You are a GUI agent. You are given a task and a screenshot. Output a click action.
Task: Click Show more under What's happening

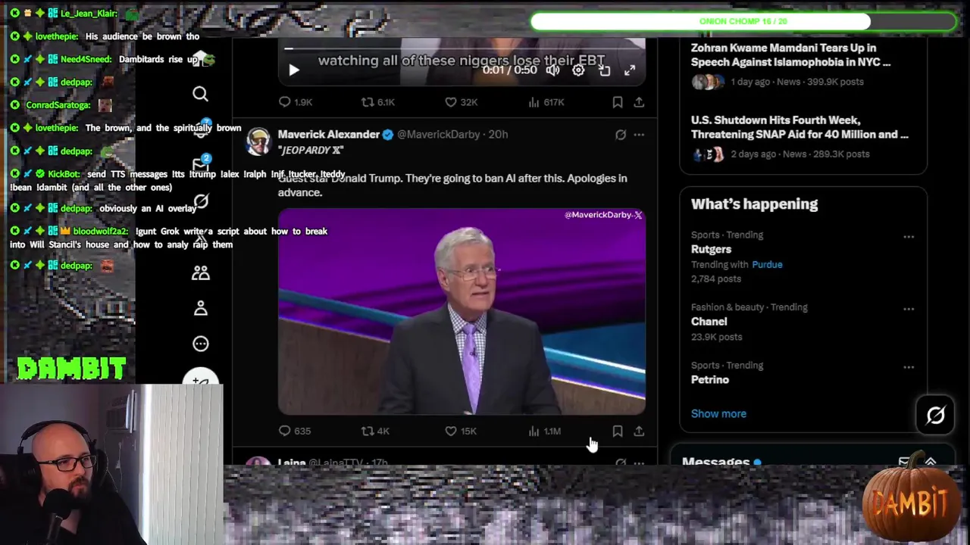(718, 413)
